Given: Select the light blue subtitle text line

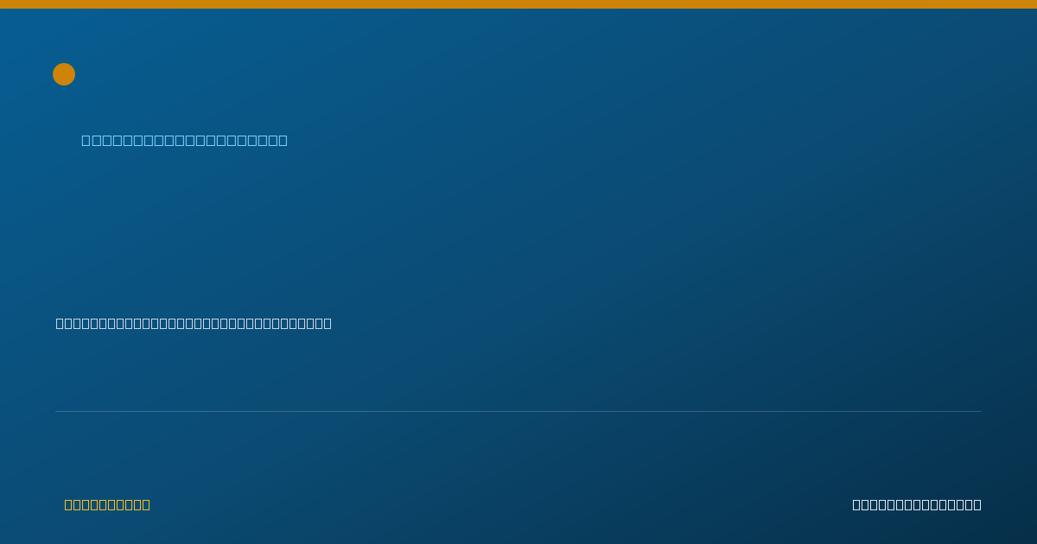Looking at the screenshot, I should 184,140.
